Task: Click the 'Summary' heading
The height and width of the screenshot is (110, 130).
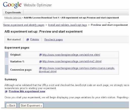Action: tap(11, 79)
